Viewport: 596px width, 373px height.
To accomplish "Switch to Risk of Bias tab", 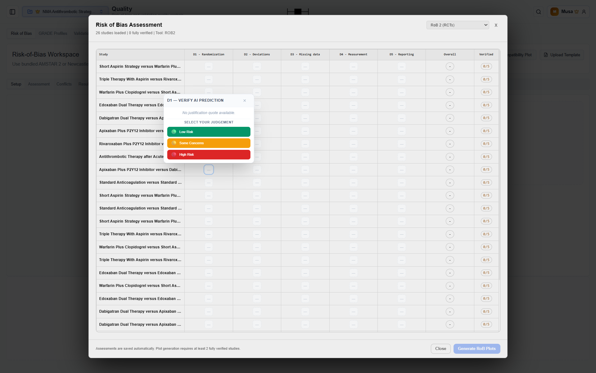I will (x=21, y=34).
